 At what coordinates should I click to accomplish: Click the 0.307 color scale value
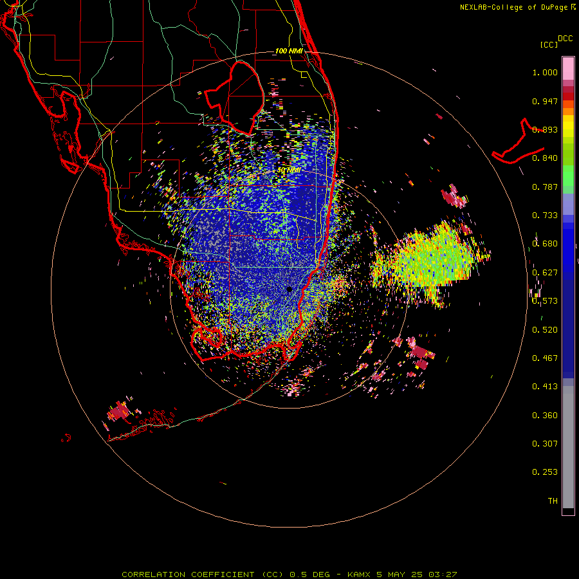(x=545, y=444)
